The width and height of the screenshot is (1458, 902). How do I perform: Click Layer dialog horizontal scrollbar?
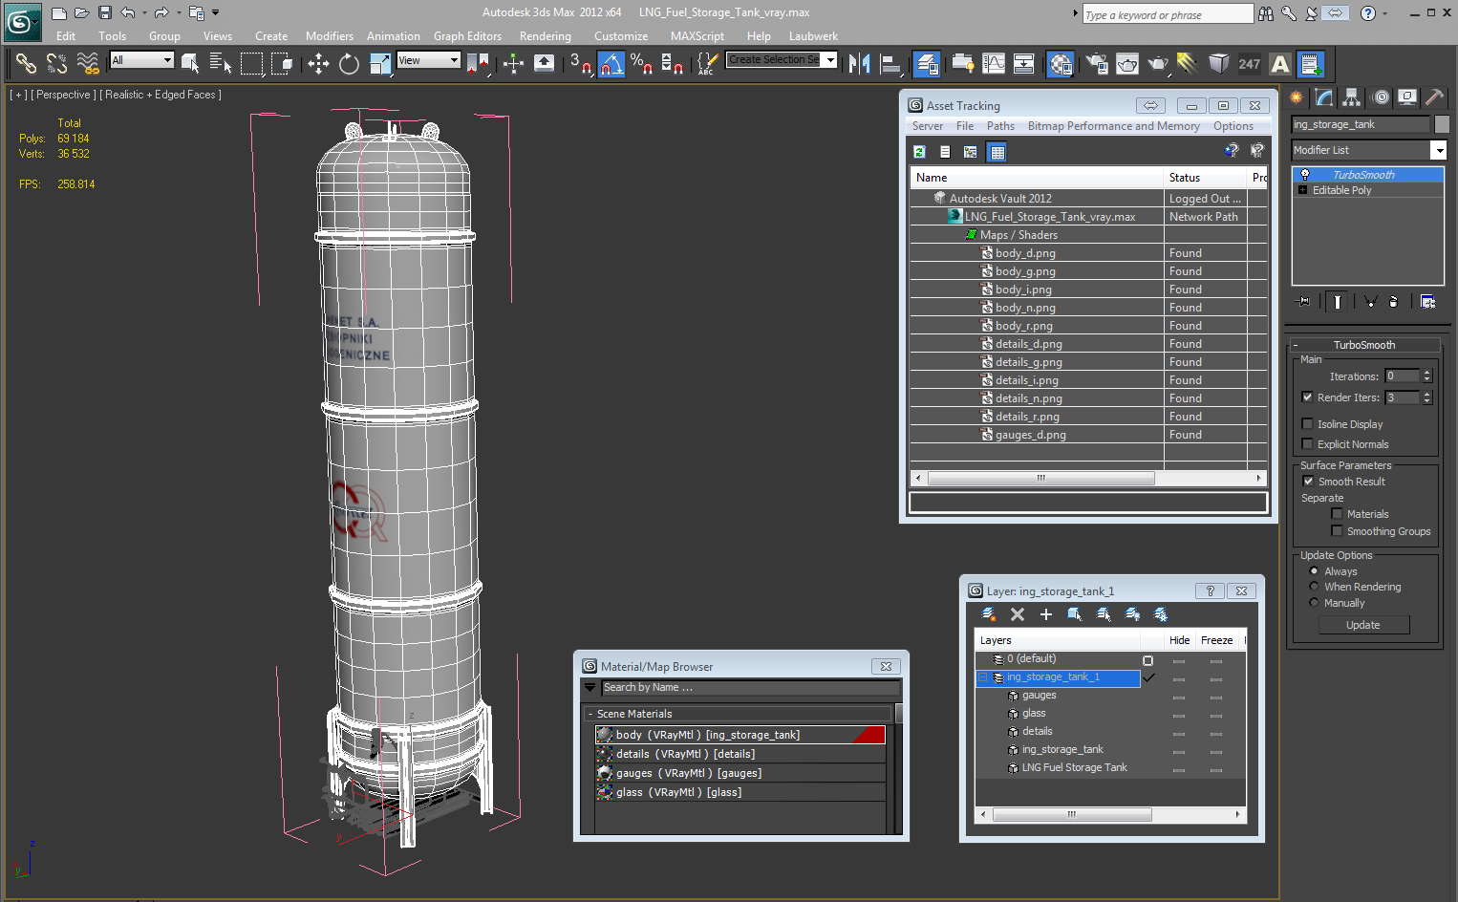point(1072,815)
